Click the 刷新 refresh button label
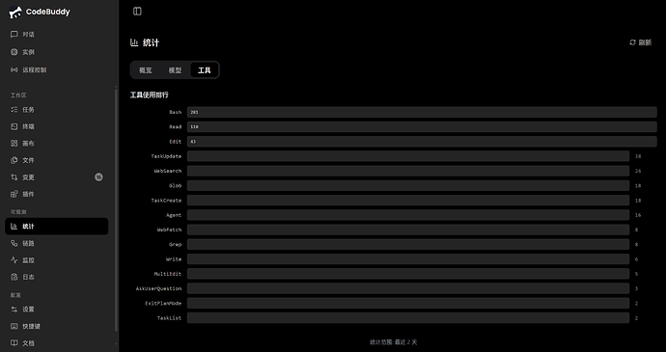666x352 pixels. tap(645, 42)
